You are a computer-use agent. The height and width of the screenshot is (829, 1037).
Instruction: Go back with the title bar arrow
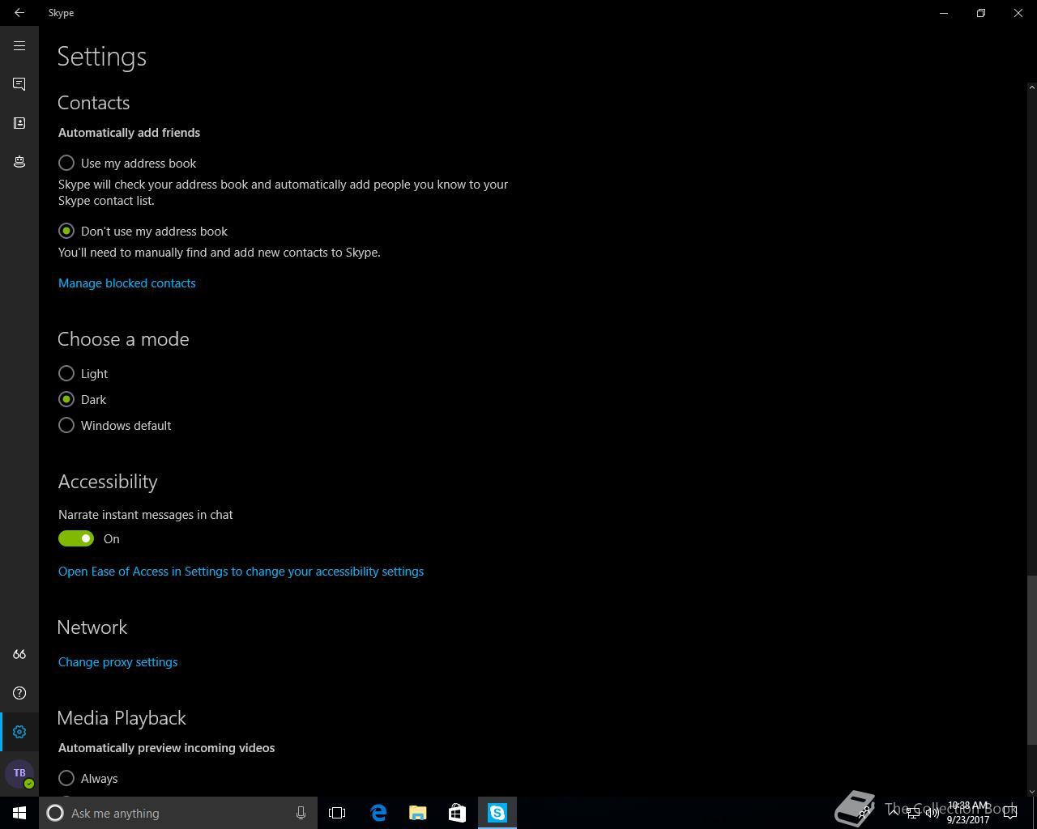click(x=19, y=13)
